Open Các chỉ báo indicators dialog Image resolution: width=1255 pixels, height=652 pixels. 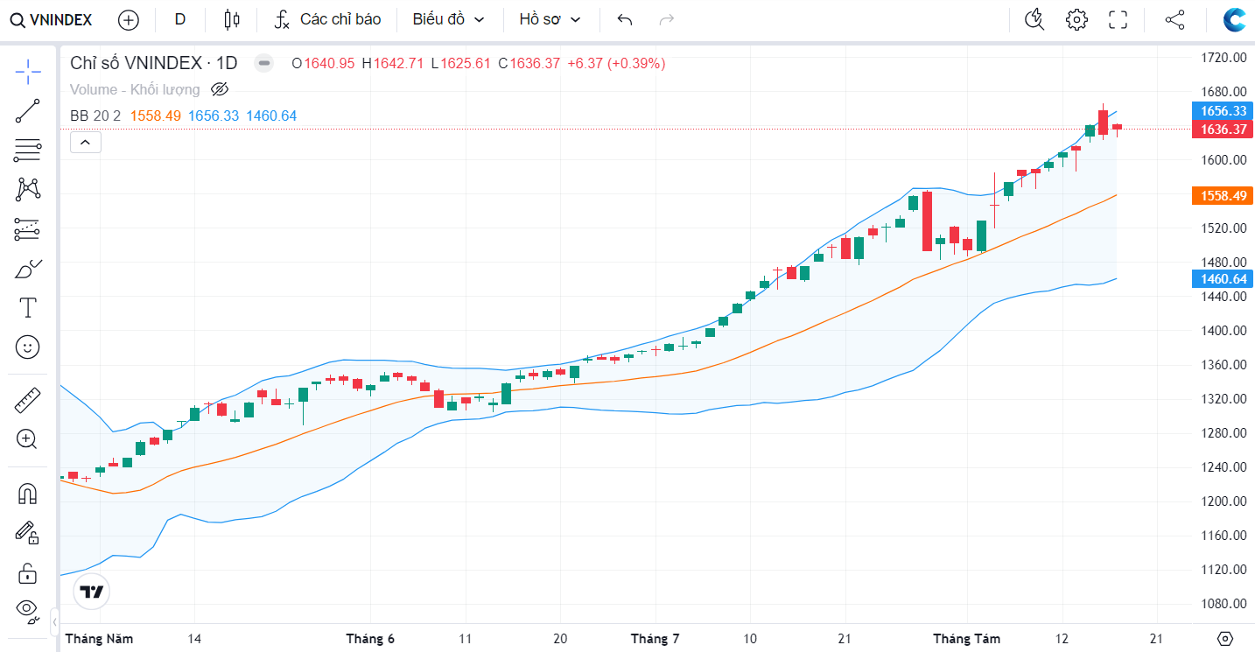(x=327, y=20)
